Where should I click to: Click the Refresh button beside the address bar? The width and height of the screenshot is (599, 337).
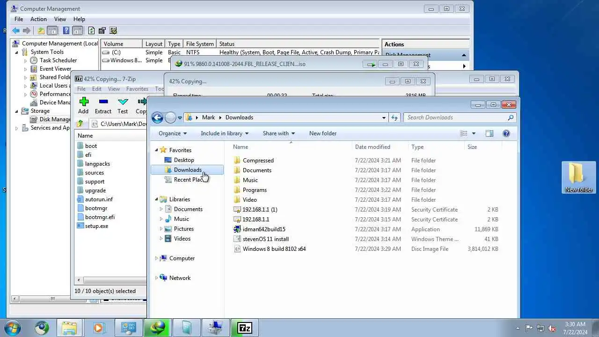[394, 117]
